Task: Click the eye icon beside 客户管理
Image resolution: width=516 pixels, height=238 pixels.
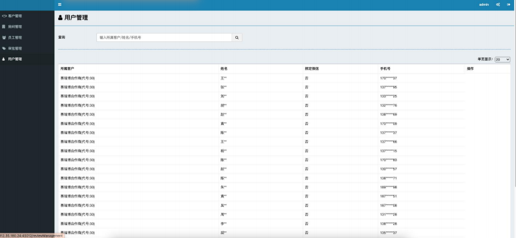Action: point(4,15)
